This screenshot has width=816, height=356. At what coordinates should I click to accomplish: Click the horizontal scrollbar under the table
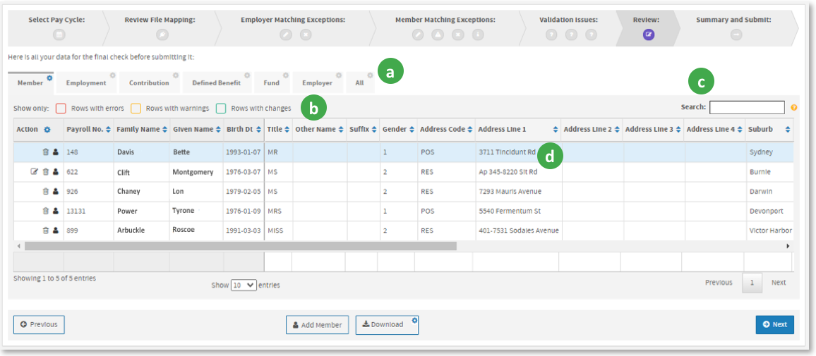point(240,246)
